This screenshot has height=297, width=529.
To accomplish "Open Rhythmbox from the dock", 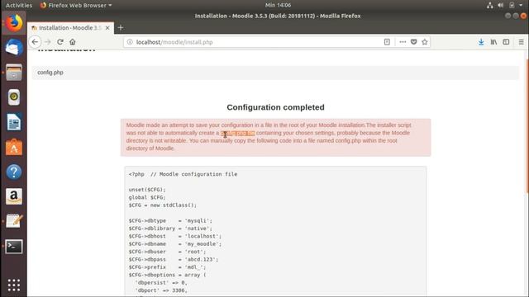I will coord(14,97).
